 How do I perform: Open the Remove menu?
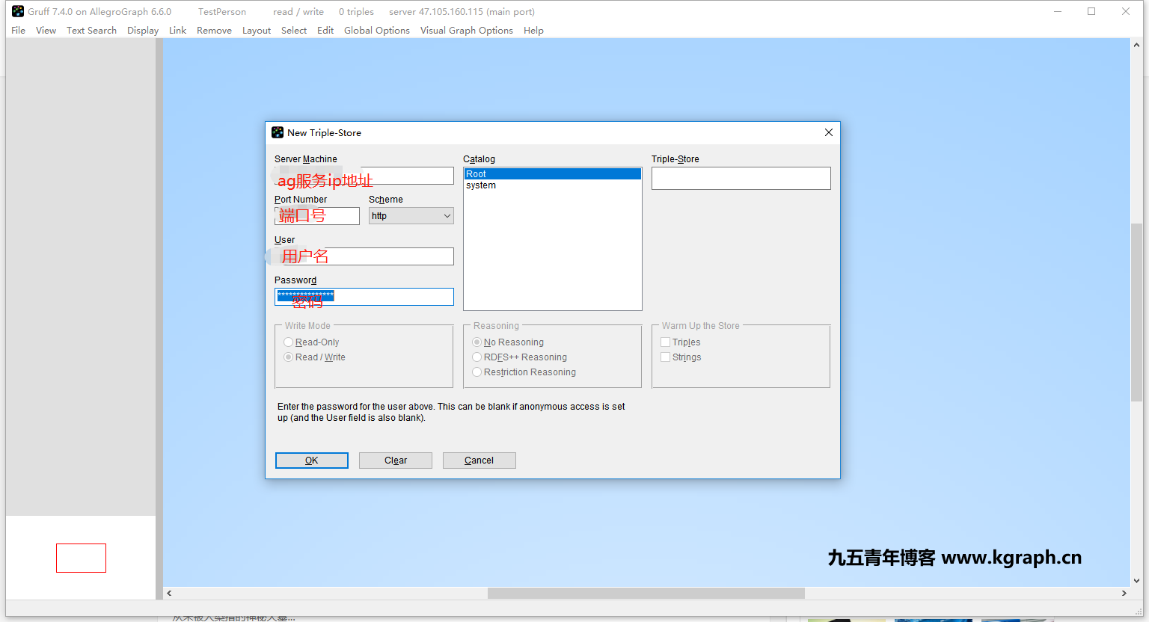(214, 31)
